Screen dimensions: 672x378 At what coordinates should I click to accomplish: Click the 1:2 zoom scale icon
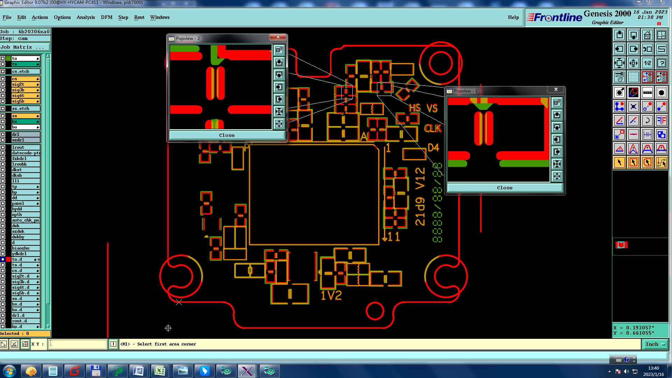(647, 63)
